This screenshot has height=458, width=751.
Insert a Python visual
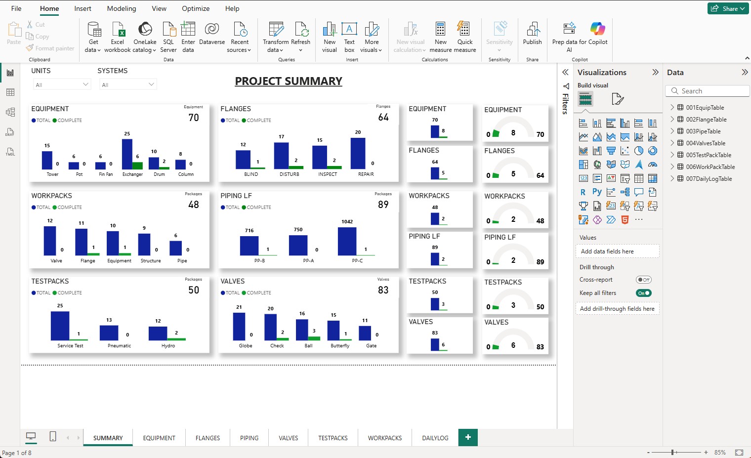pos(597,192)
